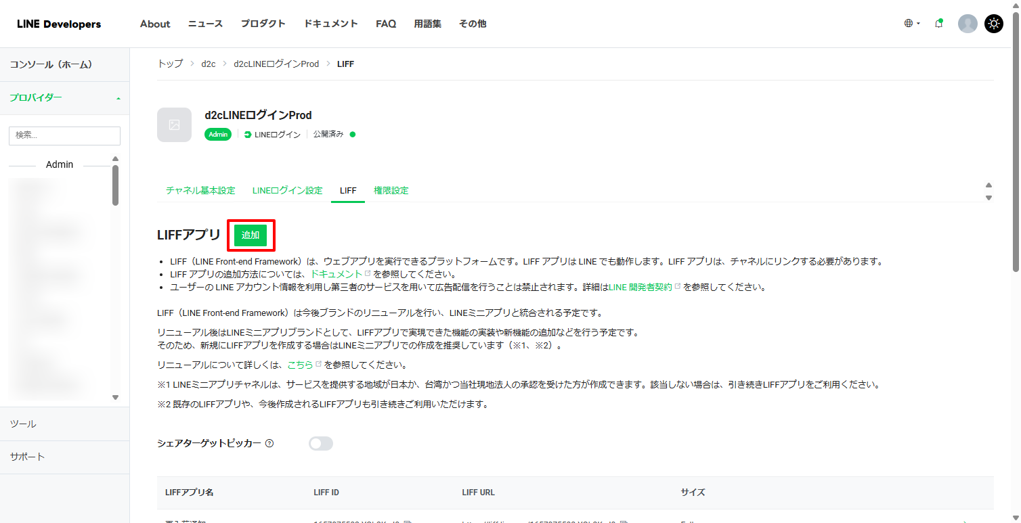The image size is (1021, 523).
Task: Click the LIFFアプリ名 column header
Action: click(x=190, y=493)
